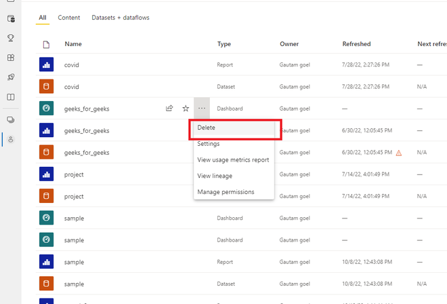This screenshot has height=304, width=447.
Task: Switch to the Content tab
Action: (68, 18)
